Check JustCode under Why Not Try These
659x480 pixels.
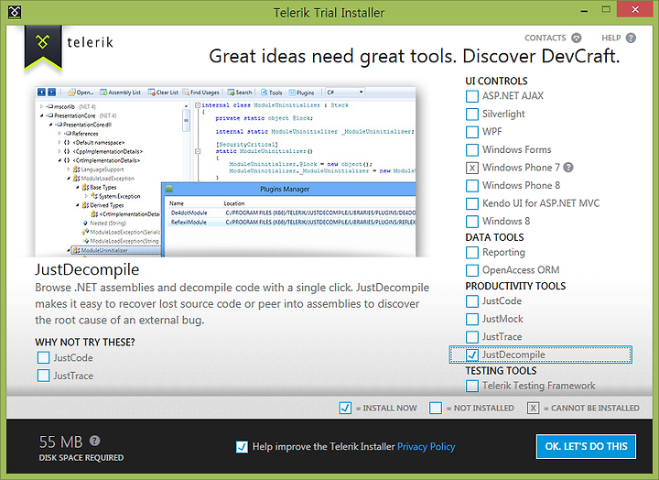pos(43,357)
